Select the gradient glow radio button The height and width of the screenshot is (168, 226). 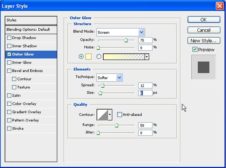[x=99, y=57]
